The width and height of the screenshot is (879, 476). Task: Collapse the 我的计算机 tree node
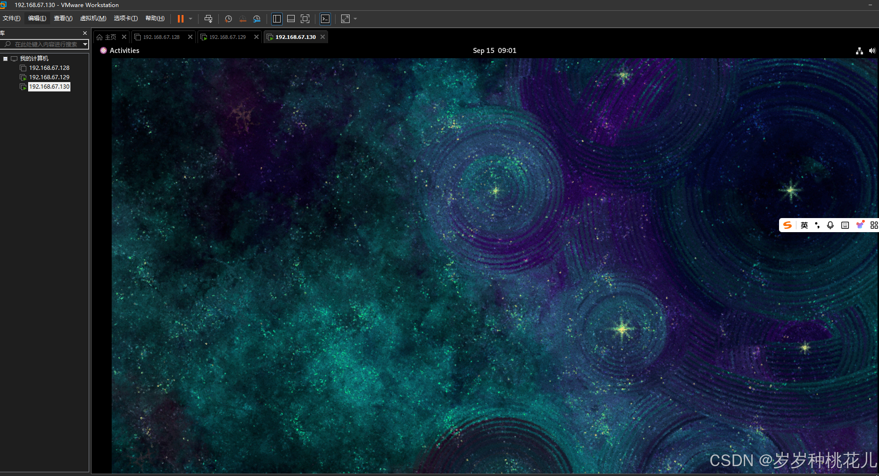[x=6, y=59]
